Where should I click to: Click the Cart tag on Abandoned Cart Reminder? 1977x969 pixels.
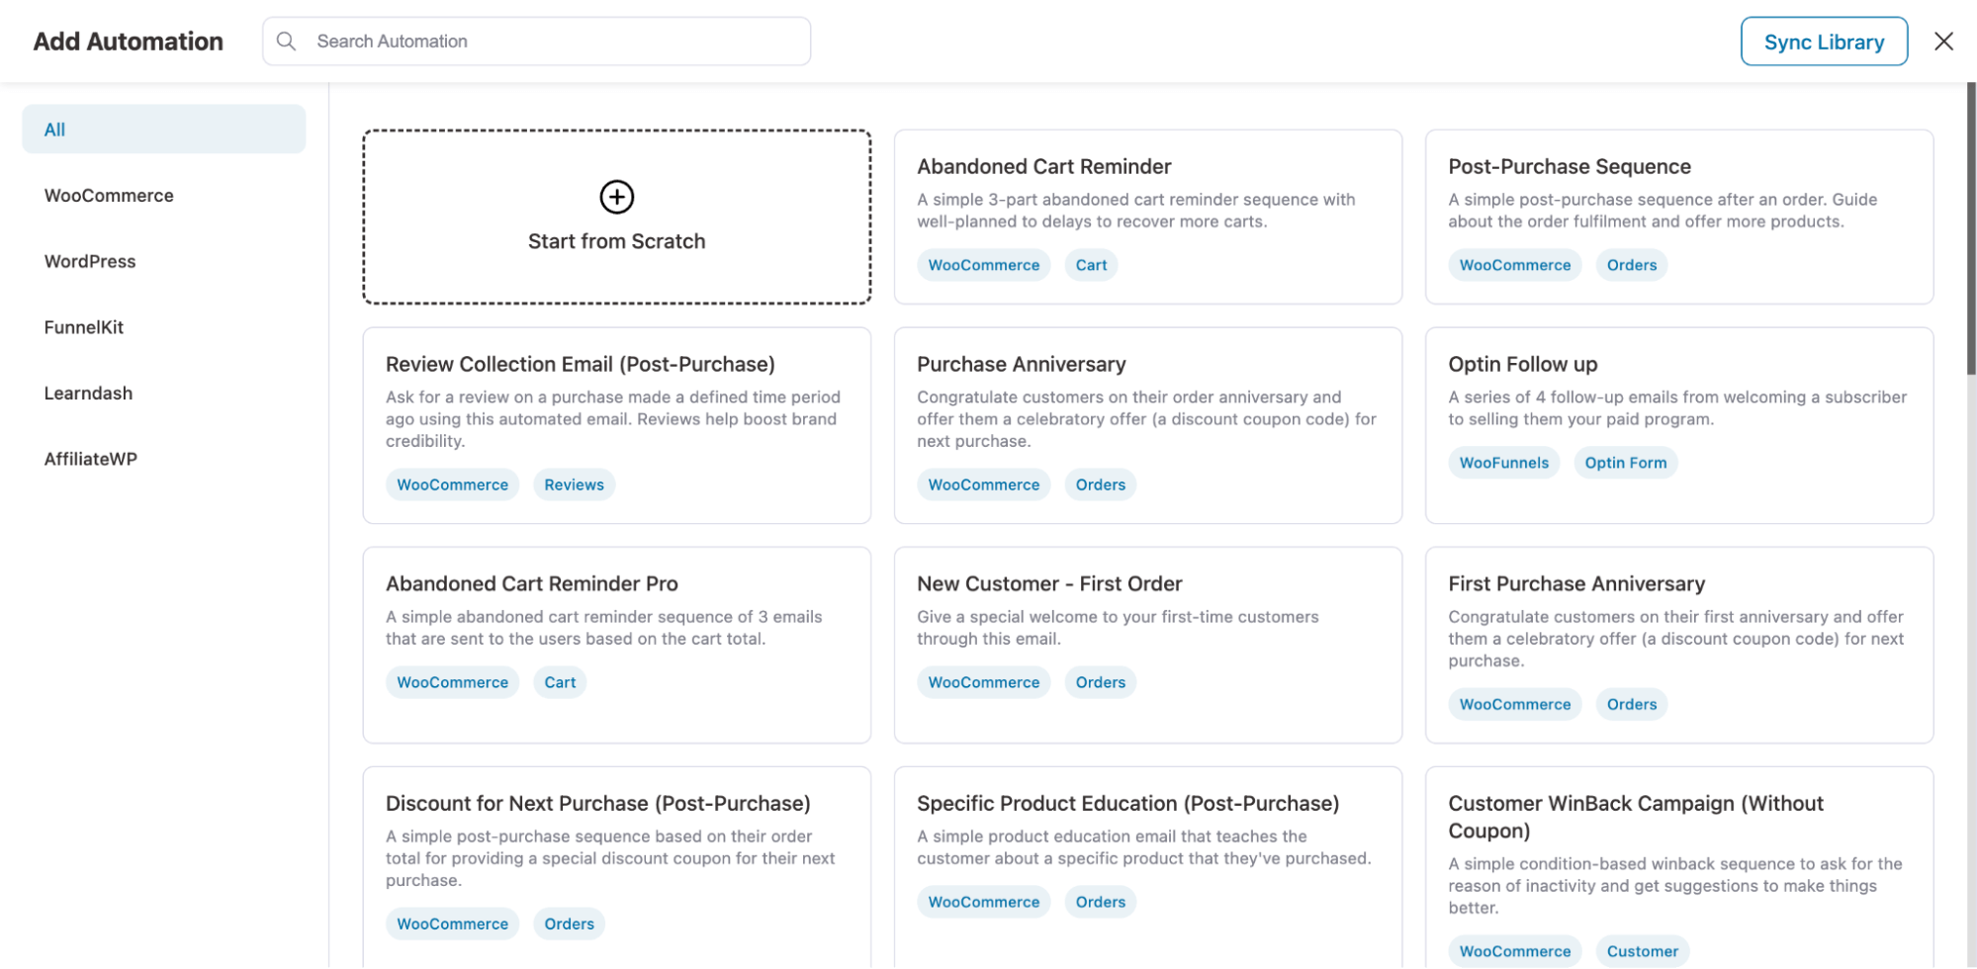click(x=1091, y=265)
